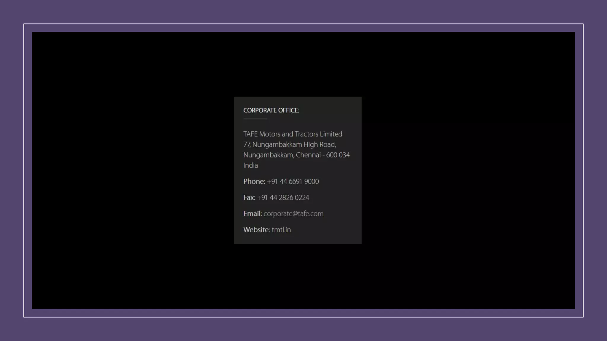Screen dimensions: 607x341
Task: Click the Website: label
Action: coord(256,230)
